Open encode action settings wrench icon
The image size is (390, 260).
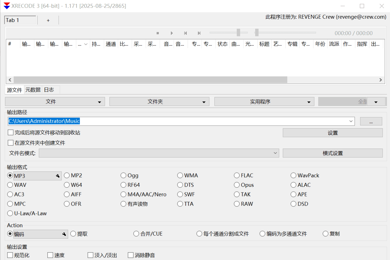(x=64, y=234)
